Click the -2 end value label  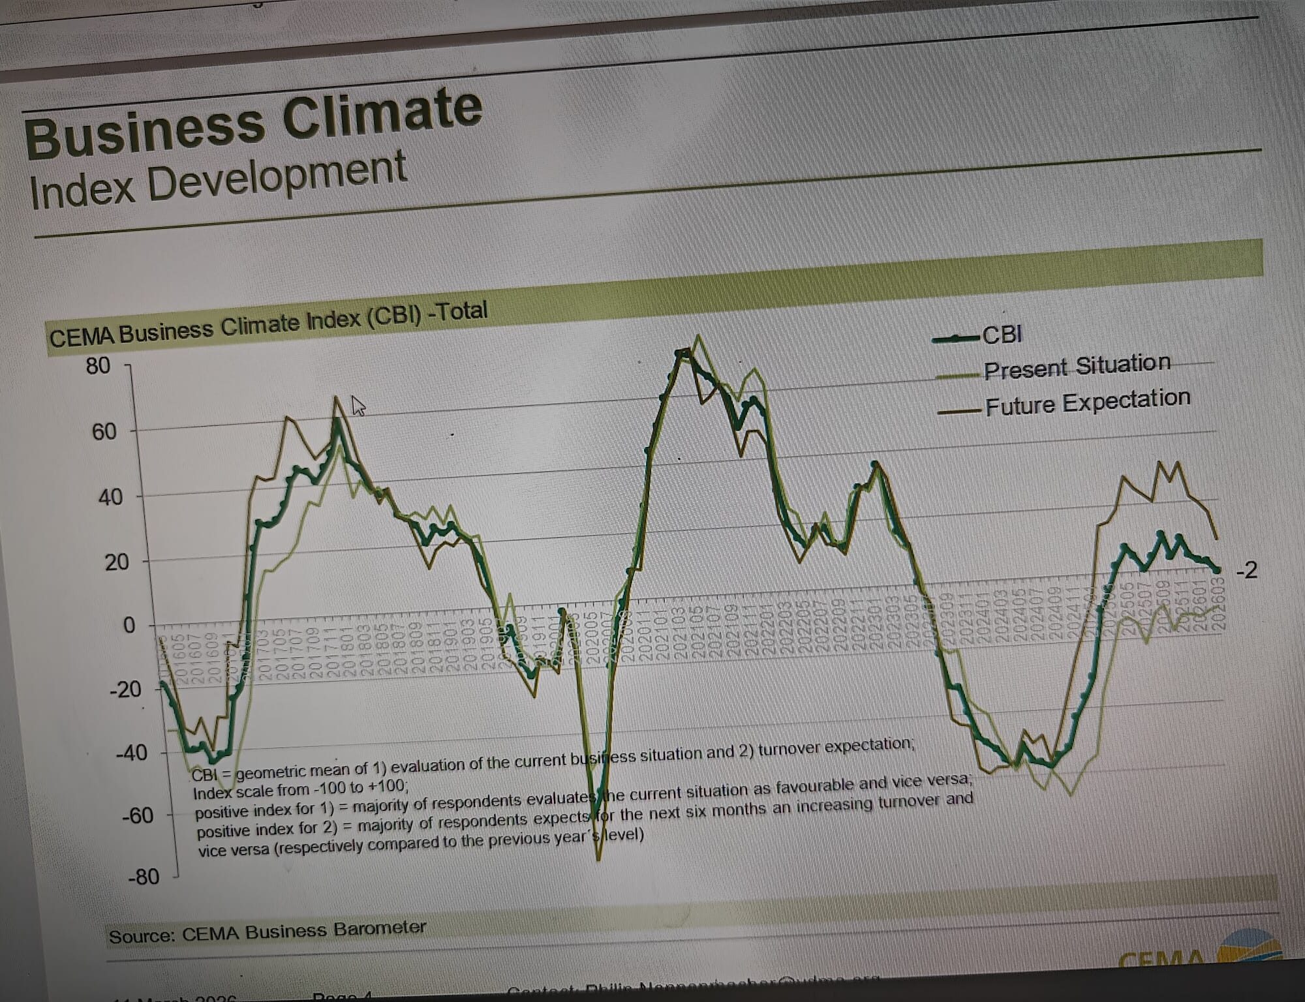[1246, 571]
